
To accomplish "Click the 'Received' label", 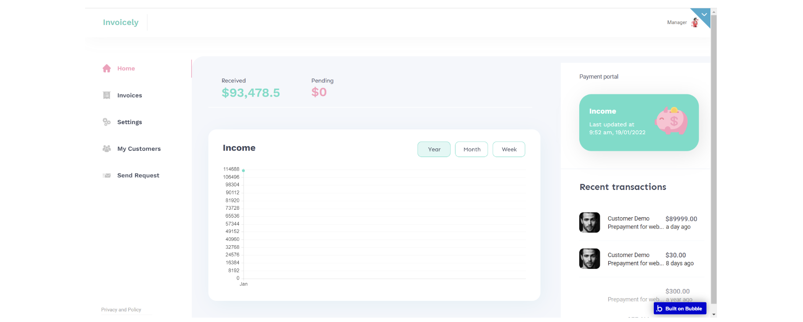I will pyautogui.click(x=233, y=81).
